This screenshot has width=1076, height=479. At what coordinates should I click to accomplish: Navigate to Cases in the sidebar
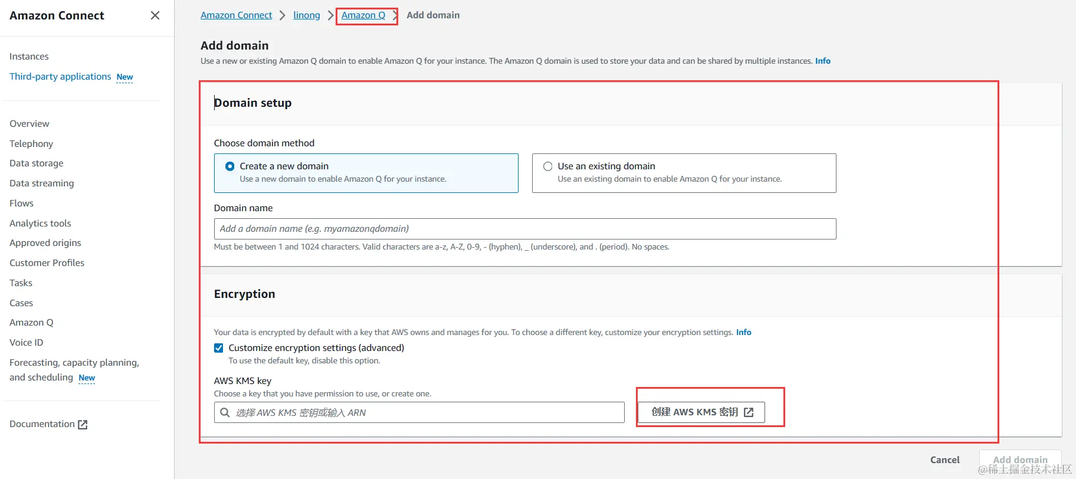click(x=21, y=303)
